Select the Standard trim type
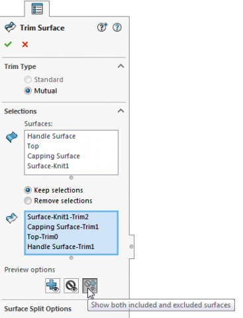 pyautogui.click(x=44, y=79)
